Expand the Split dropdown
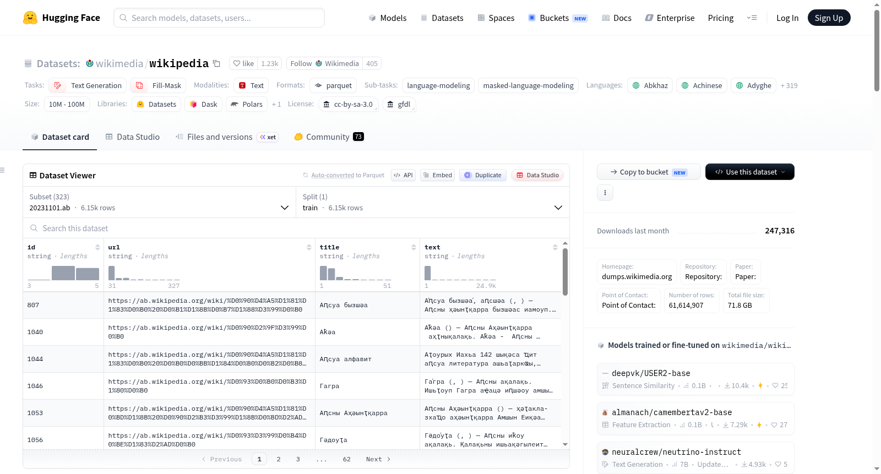Screen dimensions: 881x474 coord(432,202)
